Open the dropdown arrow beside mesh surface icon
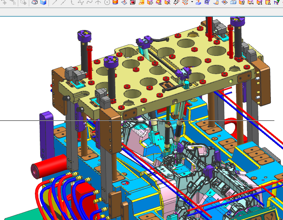Viewport: 283px width, 220px height. (x=192, y=2)
